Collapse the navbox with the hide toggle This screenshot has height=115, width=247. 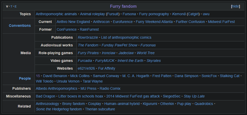click(x=235, y=6)
